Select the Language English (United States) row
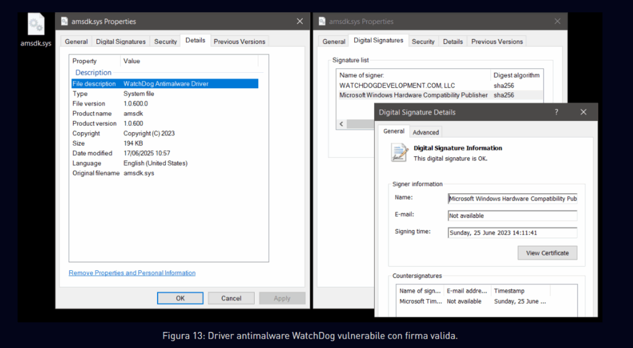This screenshot has height=348, width=633. 164,163
